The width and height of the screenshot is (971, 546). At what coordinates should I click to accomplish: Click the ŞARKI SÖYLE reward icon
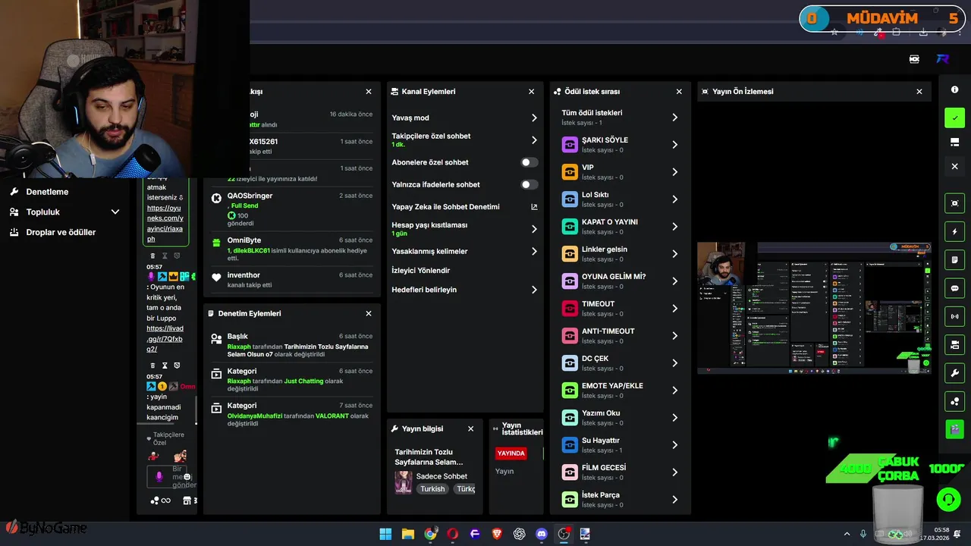(x=570, y=145)
